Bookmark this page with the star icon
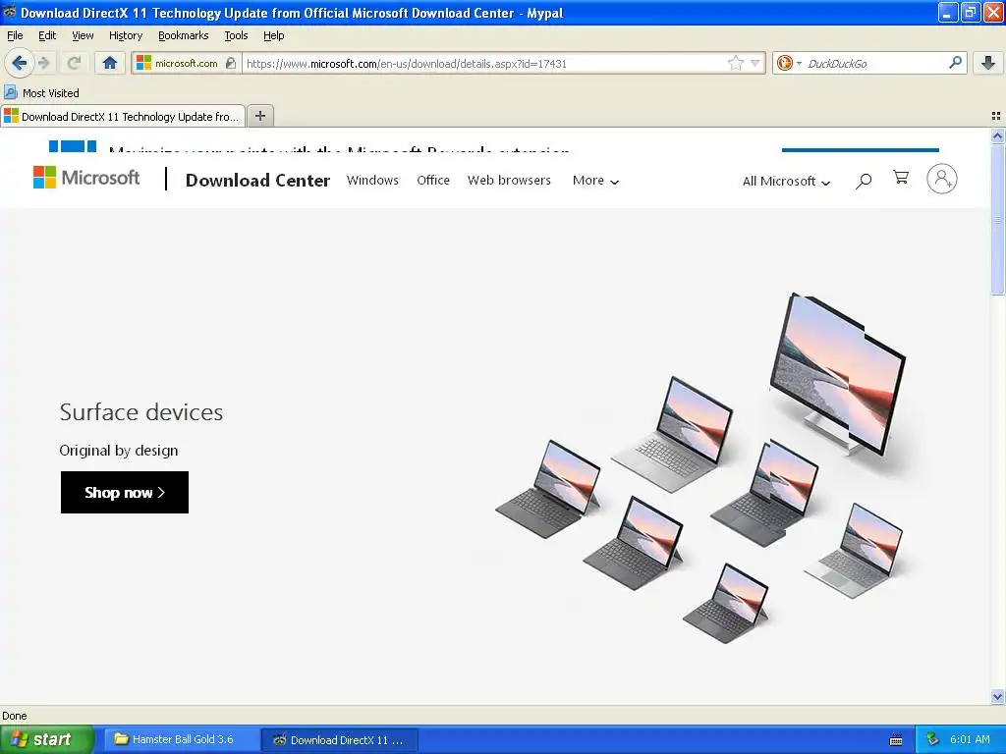This screenshot has height=754, width=1006. tap(735, 63)
